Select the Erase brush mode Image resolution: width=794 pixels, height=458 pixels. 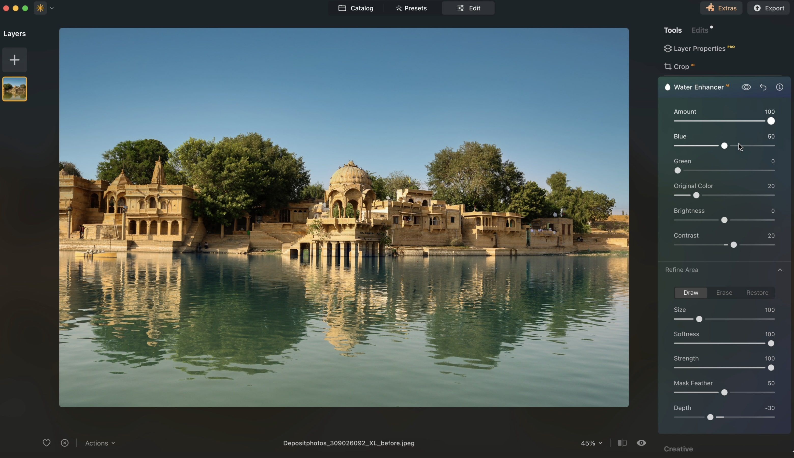[x=724, y=293]
